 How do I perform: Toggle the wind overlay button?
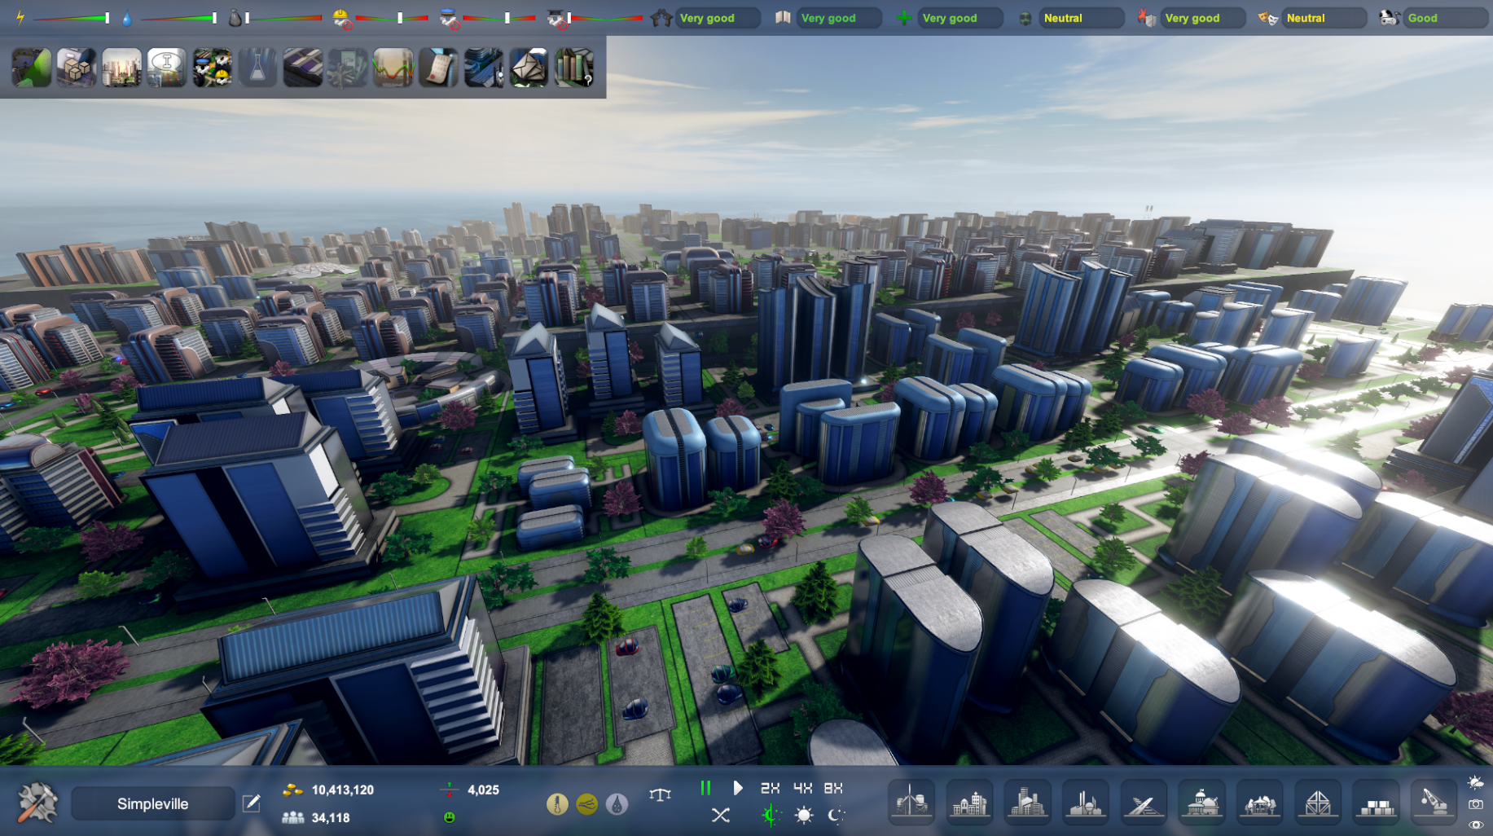[586, 805]
